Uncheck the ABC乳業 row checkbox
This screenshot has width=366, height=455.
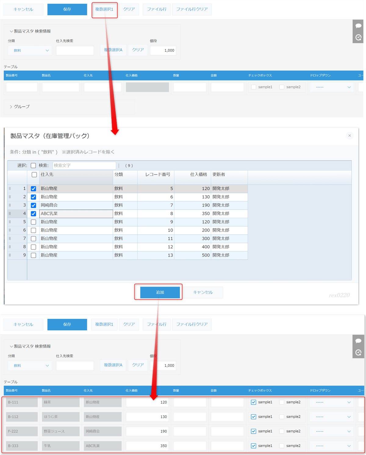tap(34, 214)
